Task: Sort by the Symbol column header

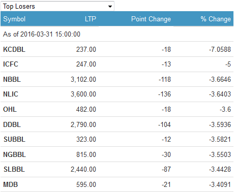Action: 14,19
